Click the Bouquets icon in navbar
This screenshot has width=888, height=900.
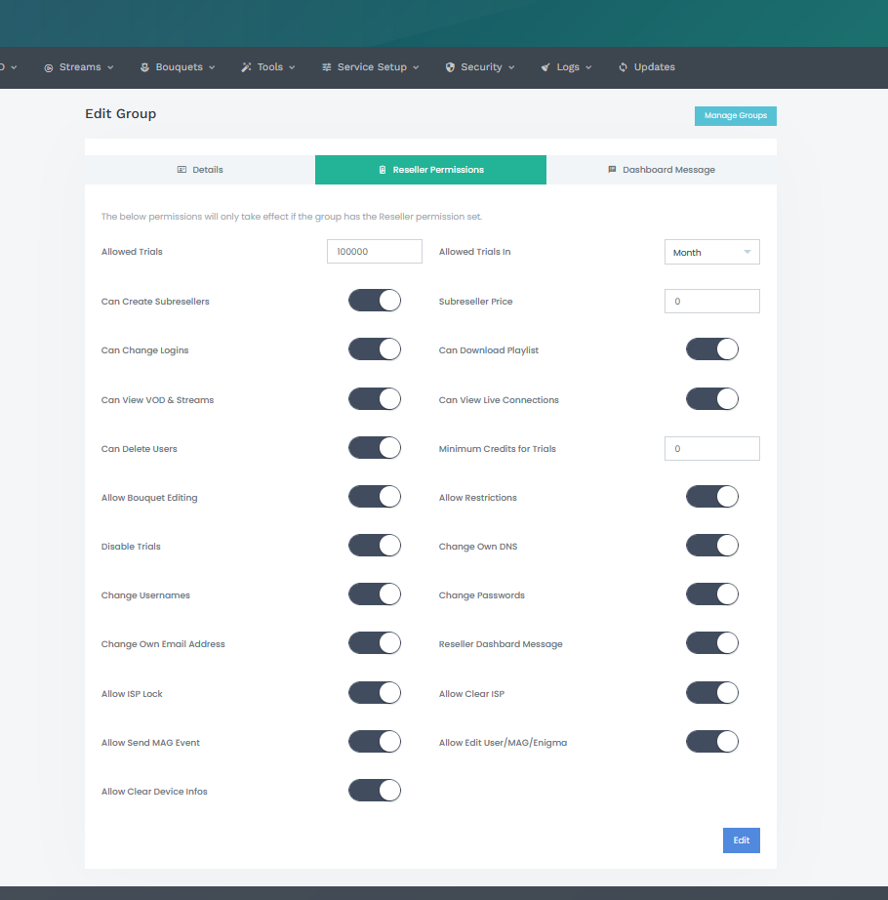[x=144, y=67]
